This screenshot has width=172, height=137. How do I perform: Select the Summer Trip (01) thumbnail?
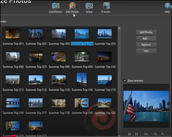(13, 34)
